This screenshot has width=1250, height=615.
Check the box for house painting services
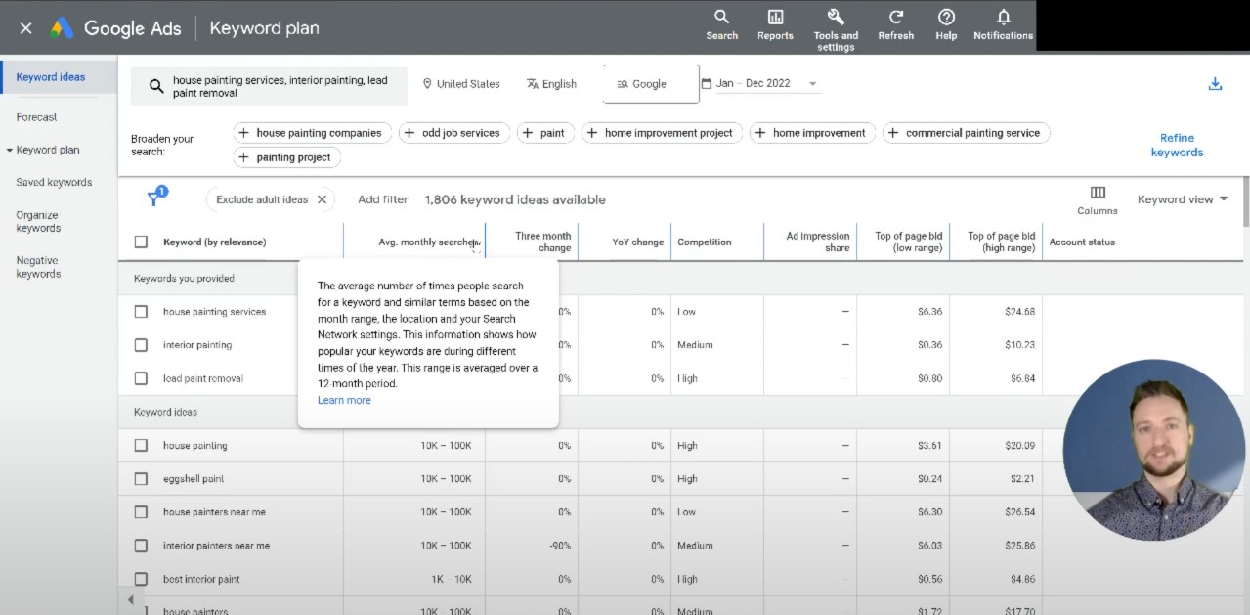click(141, 312)
